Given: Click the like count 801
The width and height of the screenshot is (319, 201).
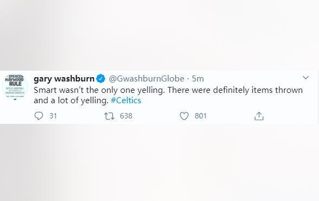Looking at the screenshot, I should 201,116.
